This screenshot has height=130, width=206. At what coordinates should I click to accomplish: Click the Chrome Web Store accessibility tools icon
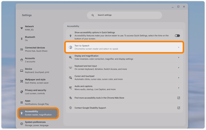(x=70, y=98)
